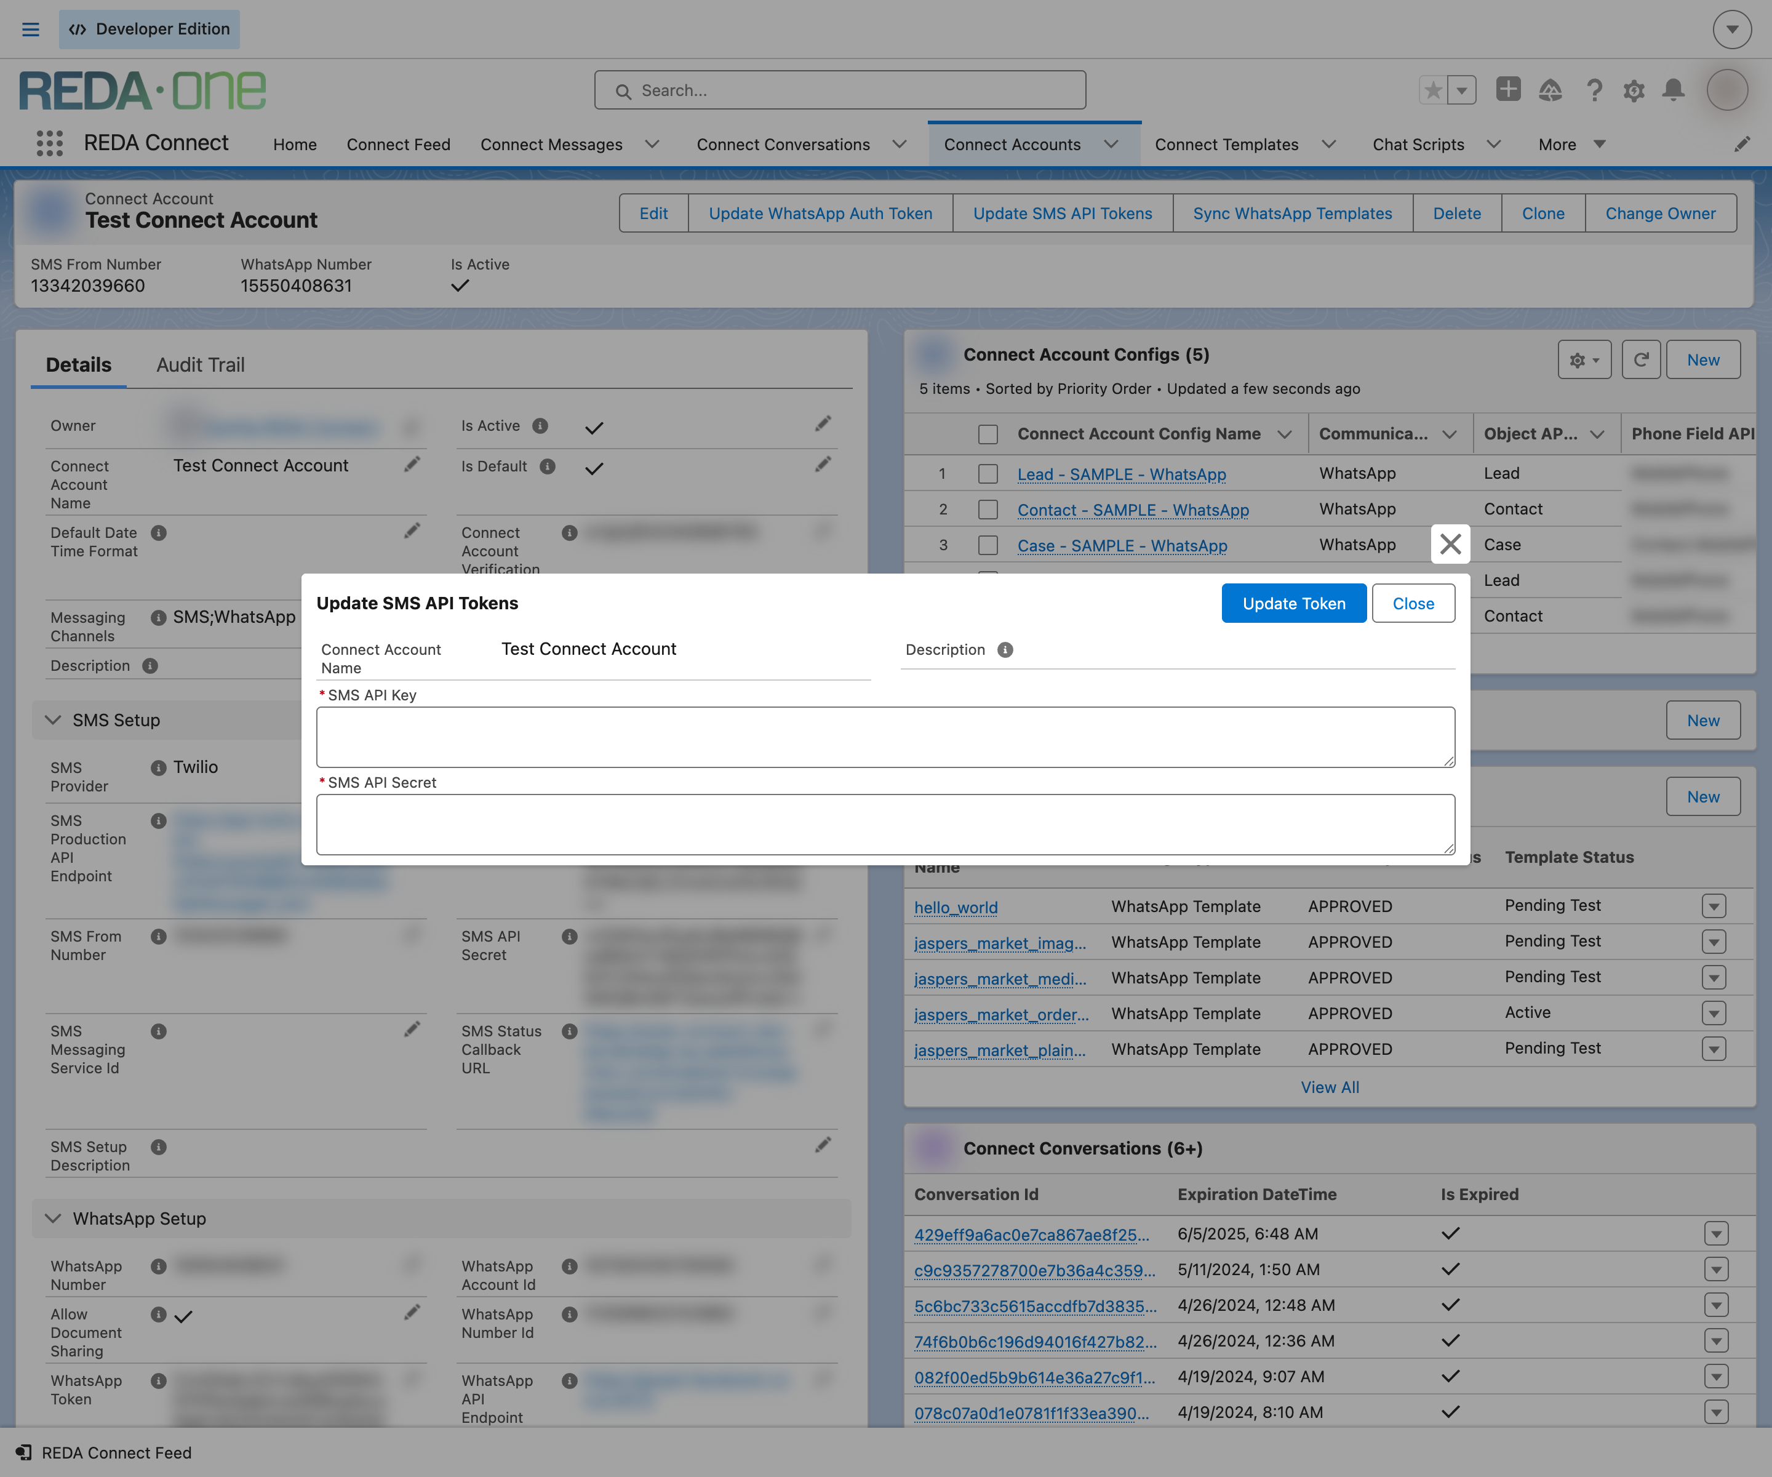The height and width of the screenshot is (1477, 1772).
Task: Click Update WhatsApp Auth Token button
Action: point(820,214)
